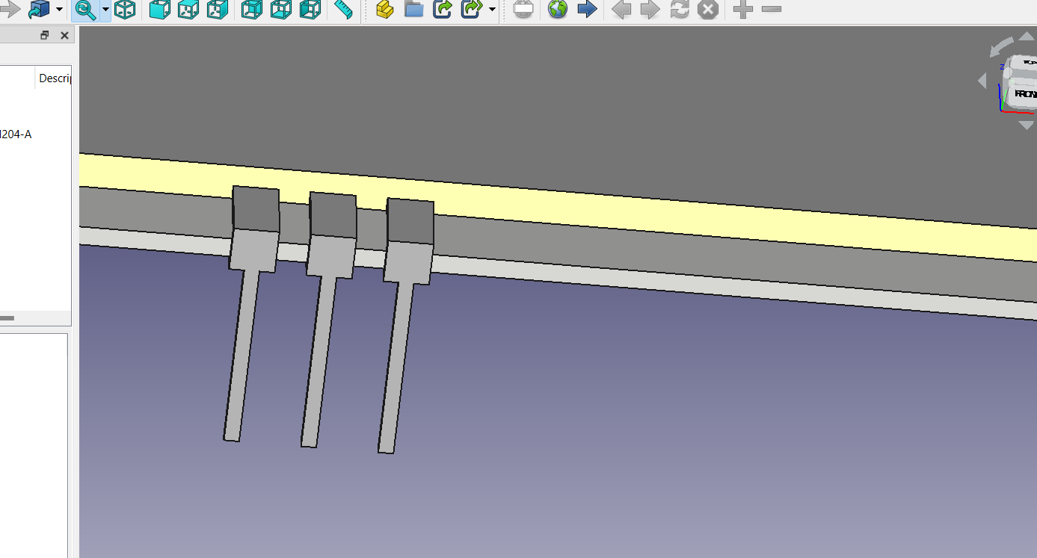
Task: Undock the side panel with float button
Action: [45, 35]
